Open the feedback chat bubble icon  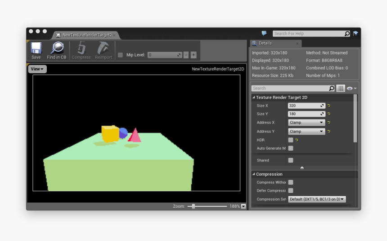[x=264, y=33]
